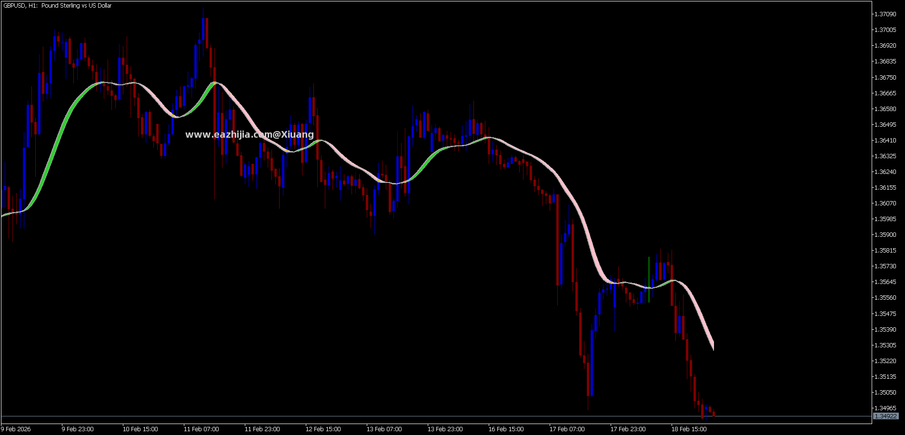Select price level 1.36920 on the scale

[x=885, y=46]
